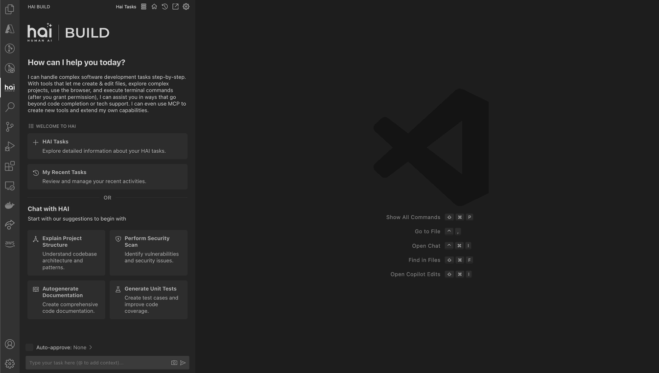
Task: Click the Hai Tasks header label
Action: tap(126, 7)
